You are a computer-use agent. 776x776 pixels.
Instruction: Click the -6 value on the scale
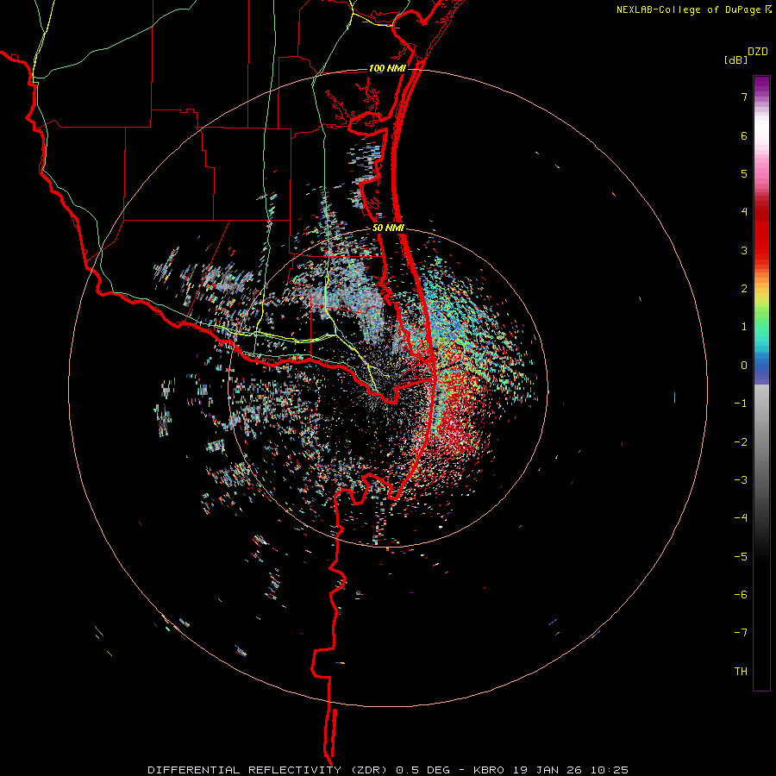tap(741, 594)
